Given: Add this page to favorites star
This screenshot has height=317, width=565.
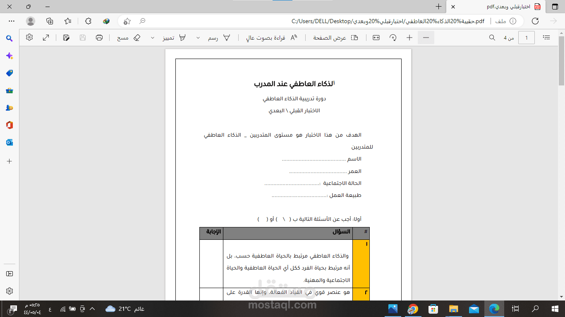Looking at the screenshot, I should point(127,21).
